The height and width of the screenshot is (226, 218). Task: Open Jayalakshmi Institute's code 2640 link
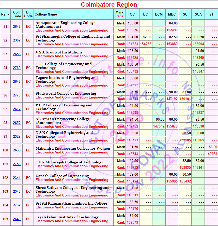[17, 219]
